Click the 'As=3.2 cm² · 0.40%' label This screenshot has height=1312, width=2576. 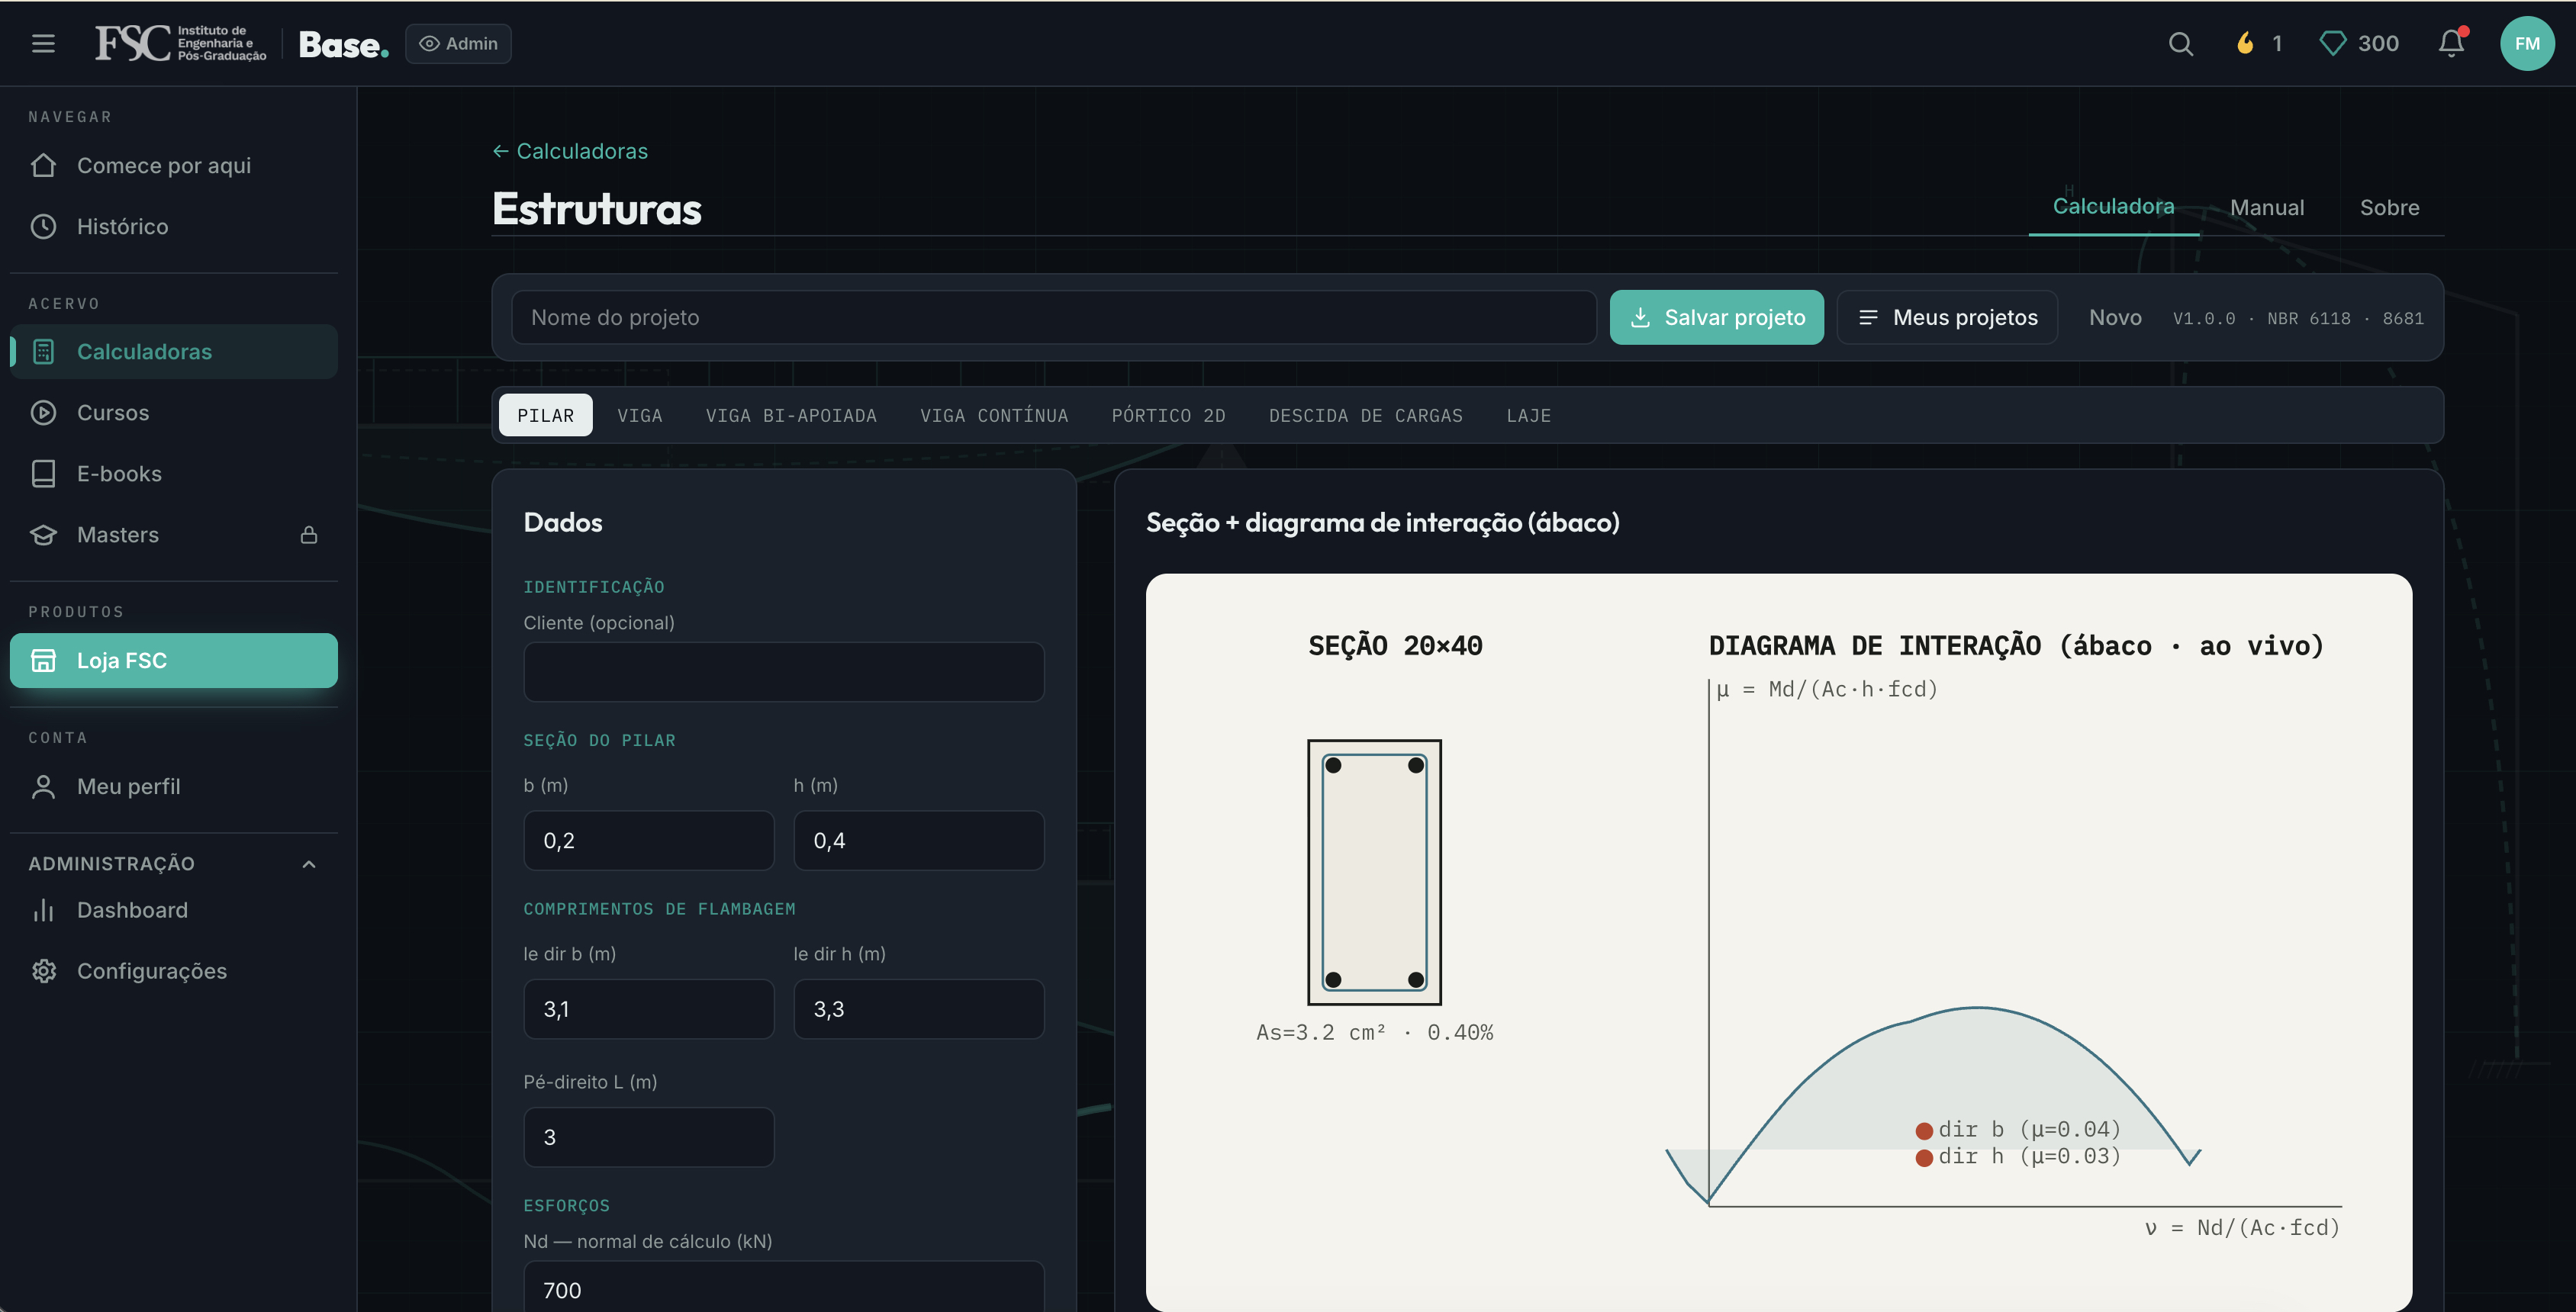tap(1374, 1032)
